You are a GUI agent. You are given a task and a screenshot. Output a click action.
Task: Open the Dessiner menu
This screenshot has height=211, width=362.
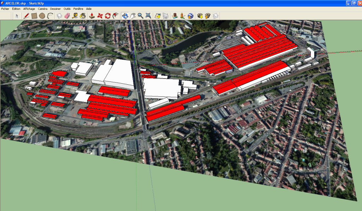coord(55,8)
